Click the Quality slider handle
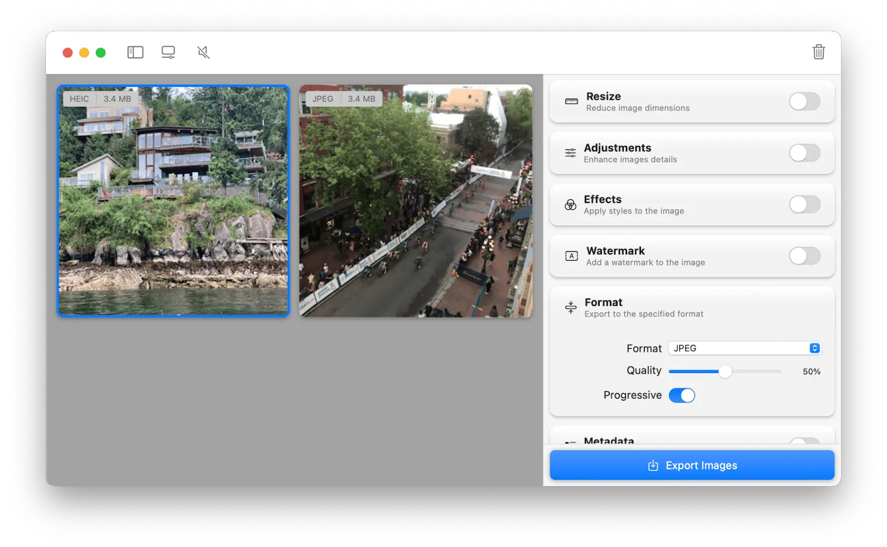The width and height of the screenshot is (887, 547). point(725,371)
